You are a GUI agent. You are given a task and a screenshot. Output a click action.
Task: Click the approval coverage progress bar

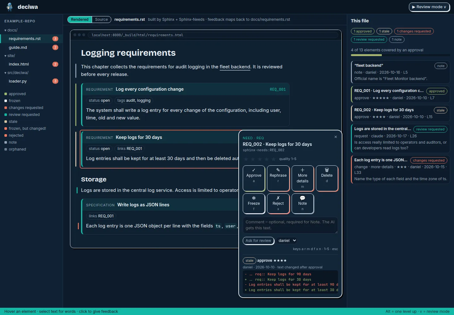(x=400, y=55)
